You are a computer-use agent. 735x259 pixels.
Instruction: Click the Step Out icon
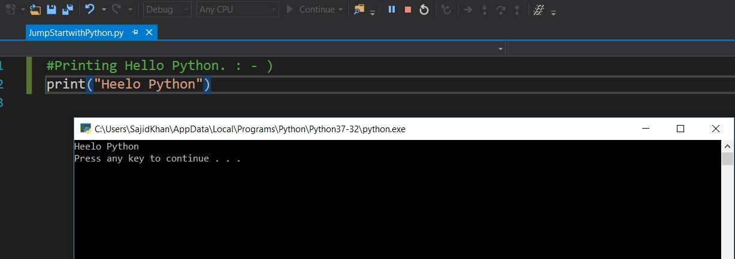[517, 10]
